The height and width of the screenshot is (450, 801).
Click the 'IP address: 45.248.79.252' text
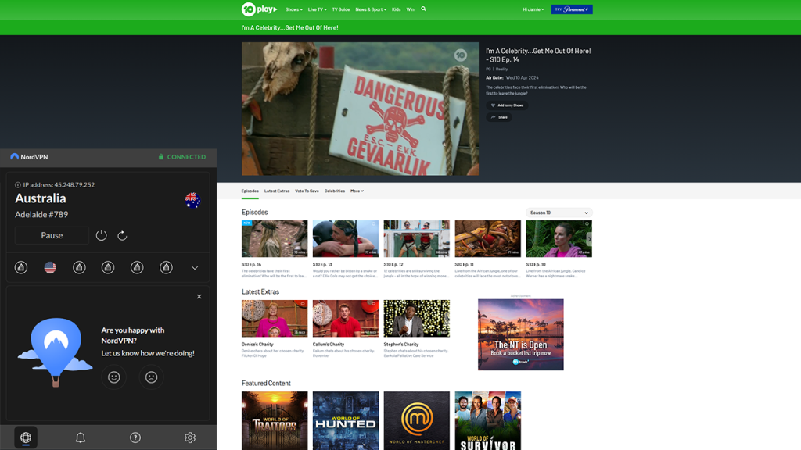[59, 184]
